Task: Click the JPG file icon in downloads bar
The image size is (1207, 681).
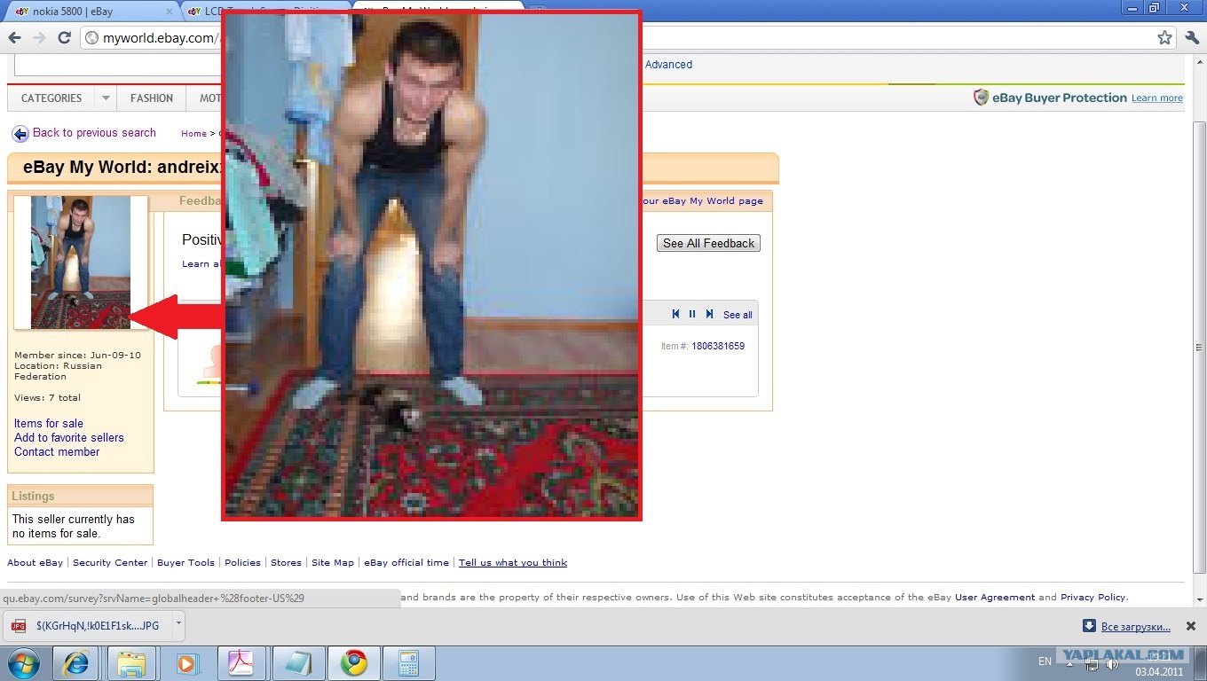Action: tap(20, 626)
